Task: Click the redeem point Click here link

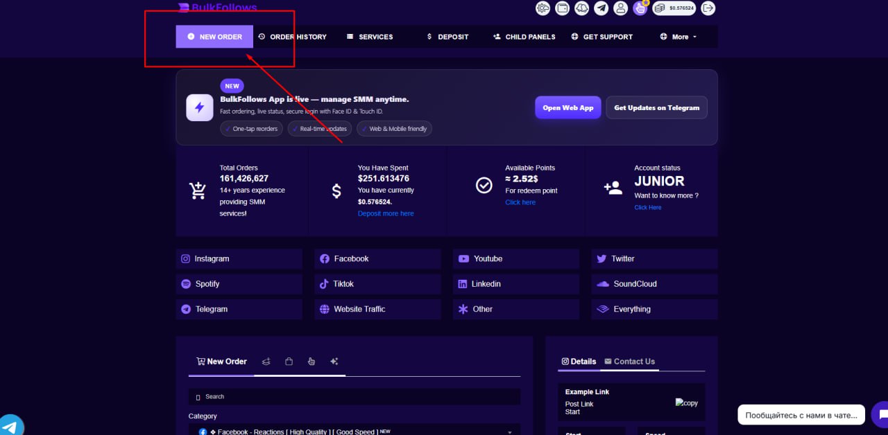Action: coord(520,202)
